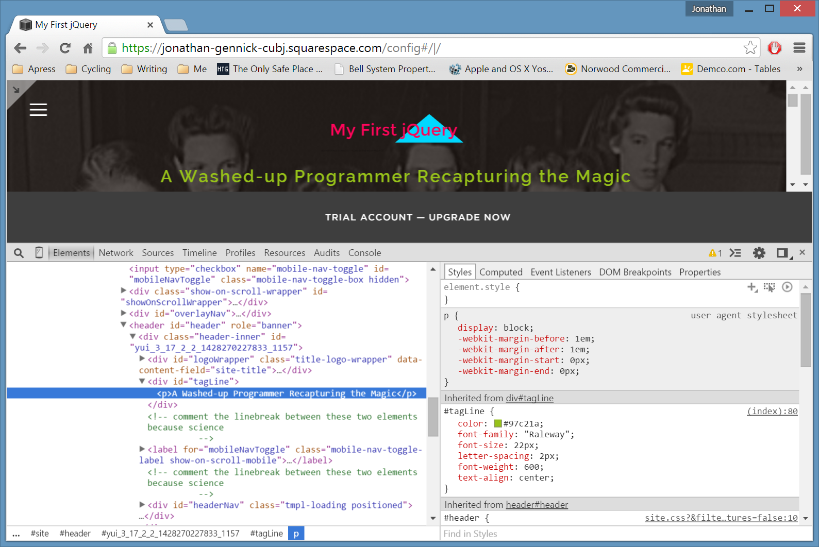Click the My First jQuery site title

click(394, 130)
